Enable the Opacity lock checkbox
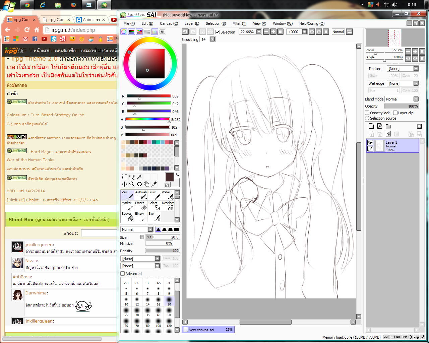This screenshot has width=429, height=343. pyautogui.click(x=367, y=113)
